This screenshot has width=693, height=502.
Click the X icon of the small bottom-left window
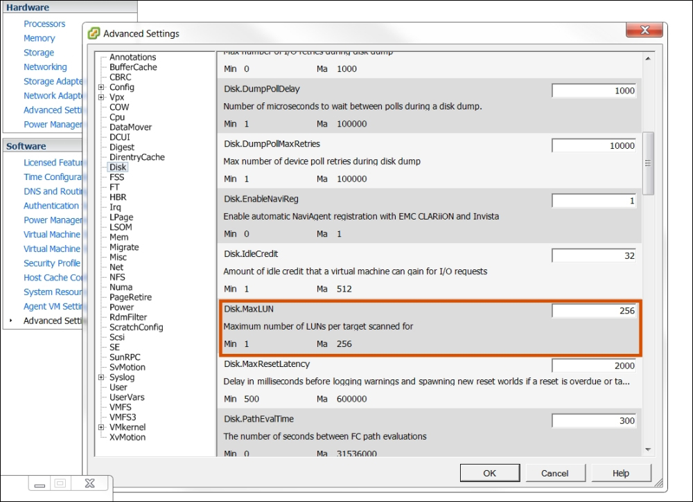(x=89, y=483)
